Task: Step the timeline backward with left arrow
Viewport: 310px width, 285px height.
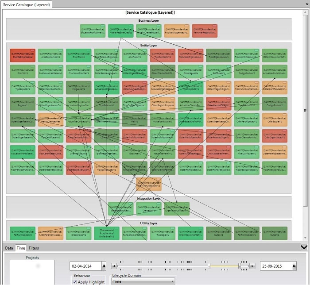Action: 114,266
